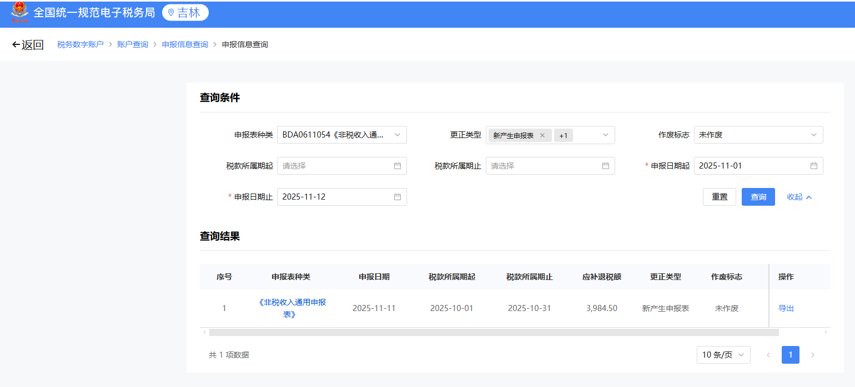Open calendar icon for 申报日期起
This screenshot has height=387, width=855.
point(814,166)
